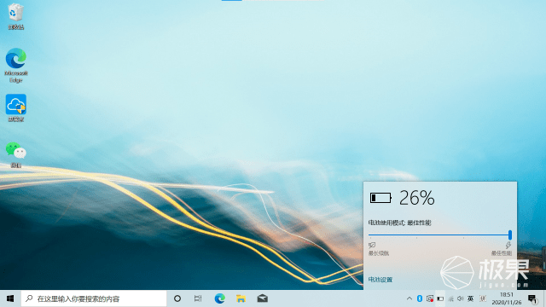
Task: Open the battery settings link (电池设置)
Action: click(x=380, y=280)
